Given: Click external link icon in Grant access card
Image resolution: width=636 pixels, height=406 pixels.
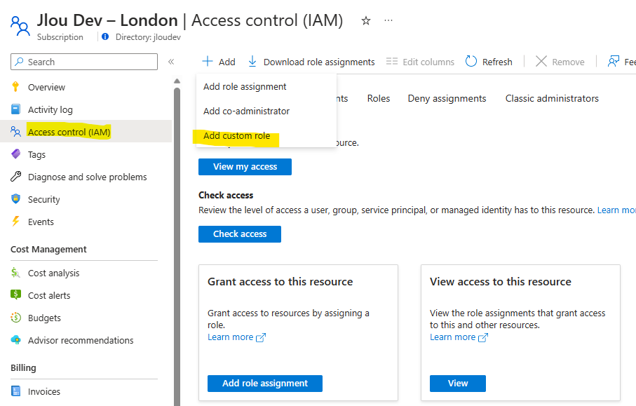Looking at the screenshot, I should (x=261, y=337).
